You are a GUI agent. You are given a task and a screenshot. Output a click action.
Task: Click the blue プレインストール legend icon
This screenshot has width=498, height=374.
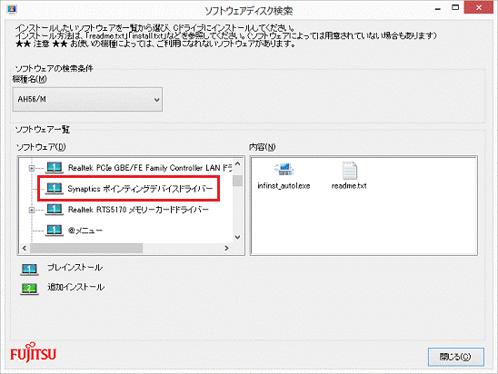(x=29, y=270)
